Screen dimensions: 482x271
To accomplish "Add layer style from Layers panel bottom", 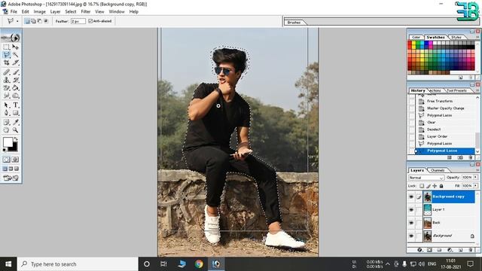I will [419, 250].
